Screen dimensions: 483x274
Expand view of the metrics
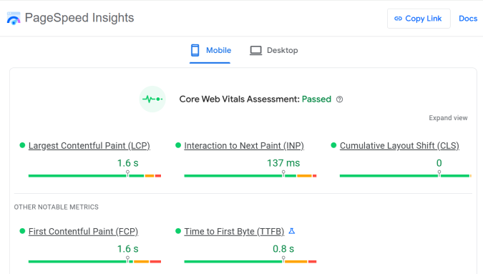coord(448,118)
